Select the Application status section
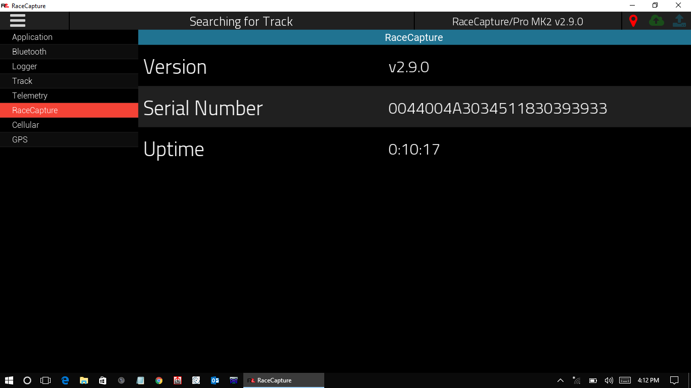Viewport: 691px width, 388px height. pyautogui.click(x=69, y=37)
